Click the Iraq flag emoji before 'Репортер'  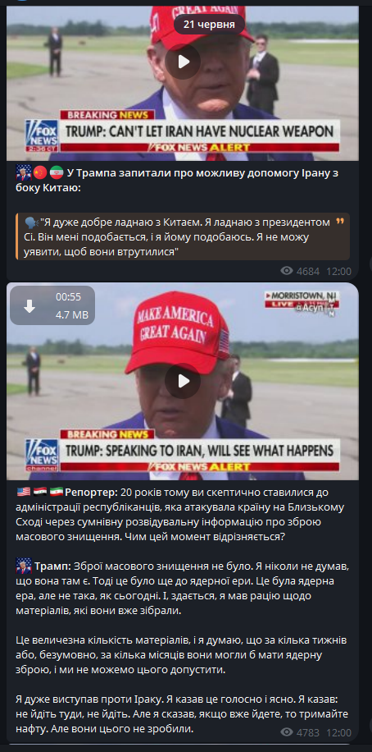pyautogui.click(x=39, y=492)
